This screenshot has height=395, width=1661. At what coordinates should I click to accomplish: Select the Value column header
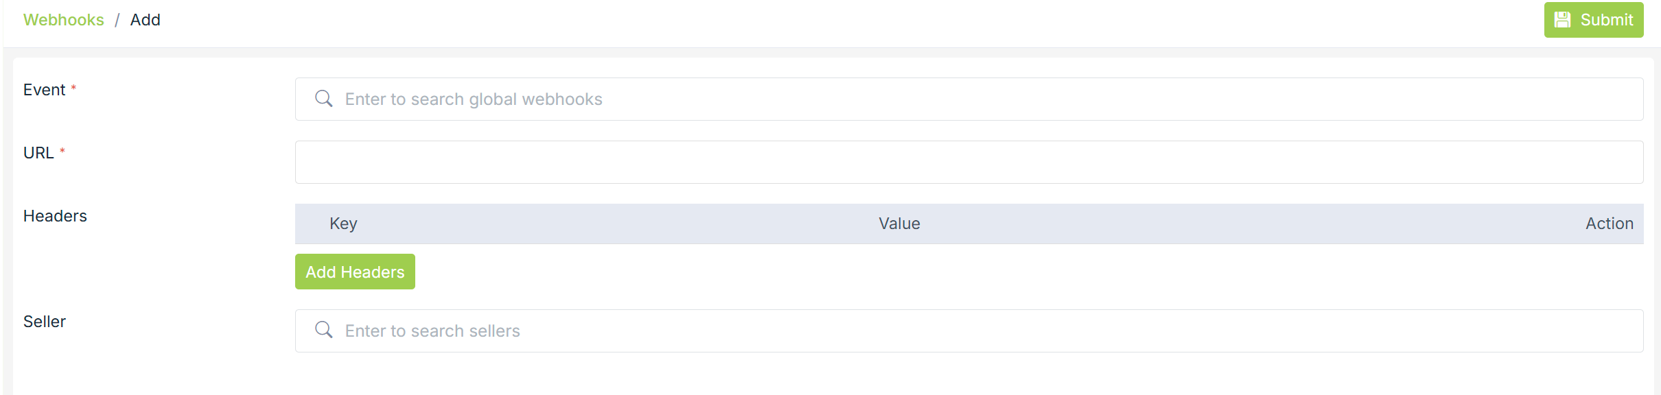(899, 224)
